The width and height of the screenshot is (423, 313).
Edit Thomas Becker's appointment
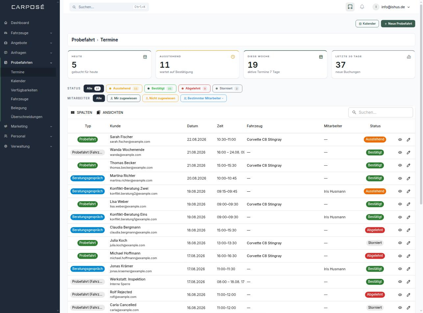click(409, 165)
